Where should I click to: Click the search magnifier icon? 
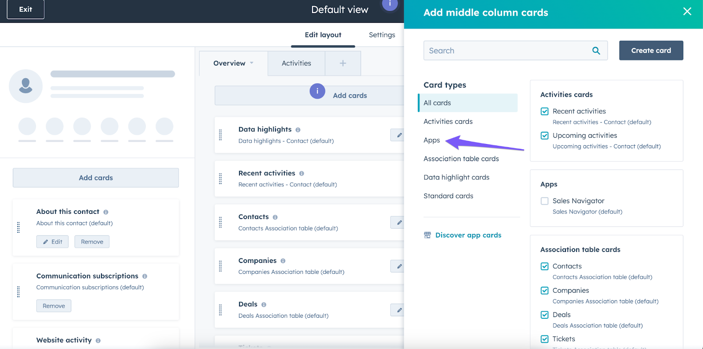click(596, 50)
